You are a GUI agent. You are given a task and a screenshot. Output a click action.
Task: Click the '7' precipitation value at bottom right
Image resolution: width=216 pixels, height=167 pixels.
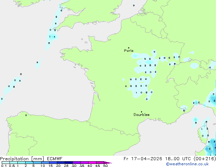click(215, 148)
